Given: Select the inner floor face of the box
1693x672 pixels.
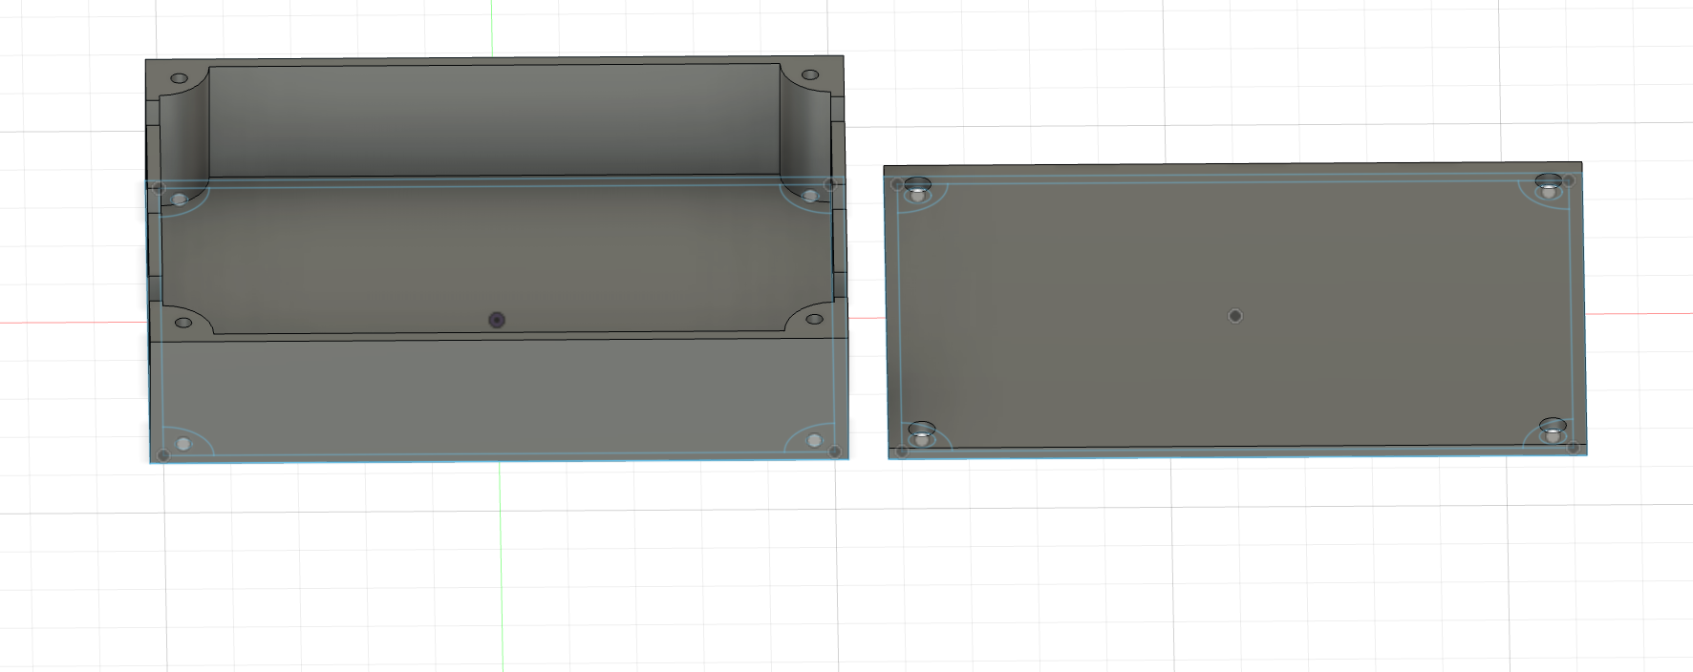Looking at the screenshot, I should [x=496, y=253].
